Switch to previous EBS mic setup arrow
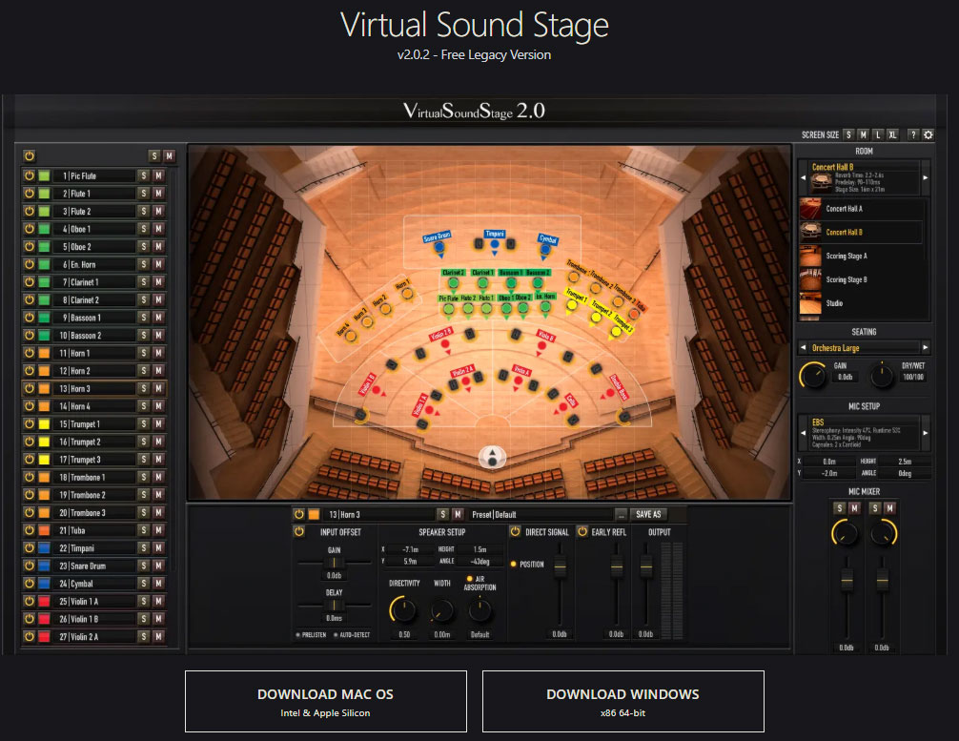Viewport: 959px width, 741px height. click(x=802, y=432)
